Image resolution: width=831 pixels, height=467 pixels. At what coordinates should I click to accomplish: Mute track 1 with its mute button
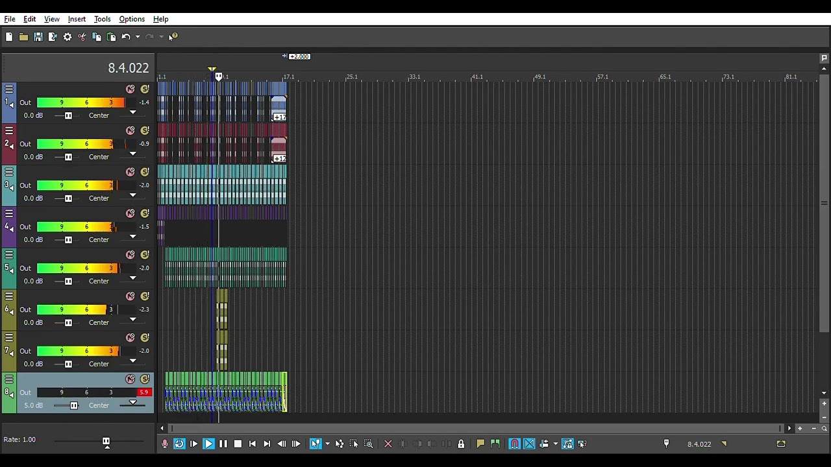click(130, 89)
